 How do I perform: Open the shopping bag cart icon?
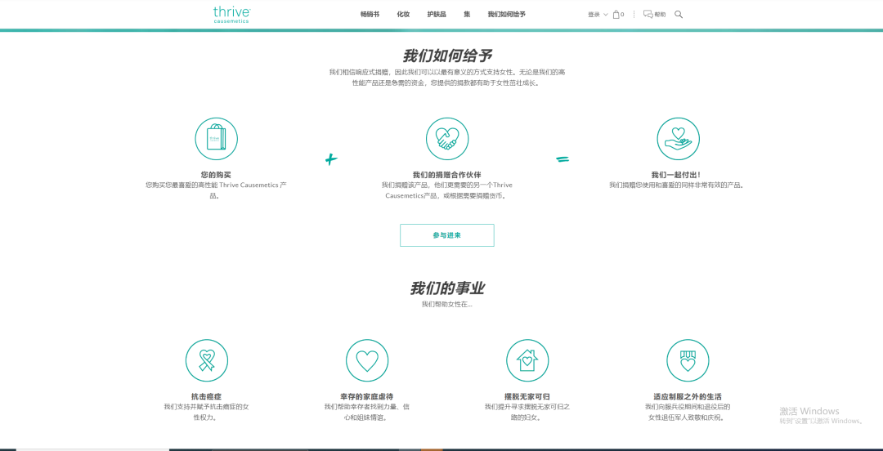coord(616,15)
